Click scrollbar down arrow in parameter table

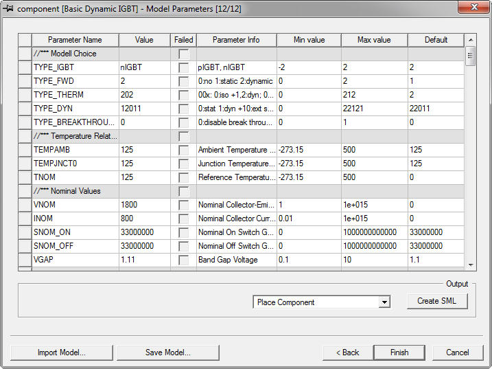point(471,265)
